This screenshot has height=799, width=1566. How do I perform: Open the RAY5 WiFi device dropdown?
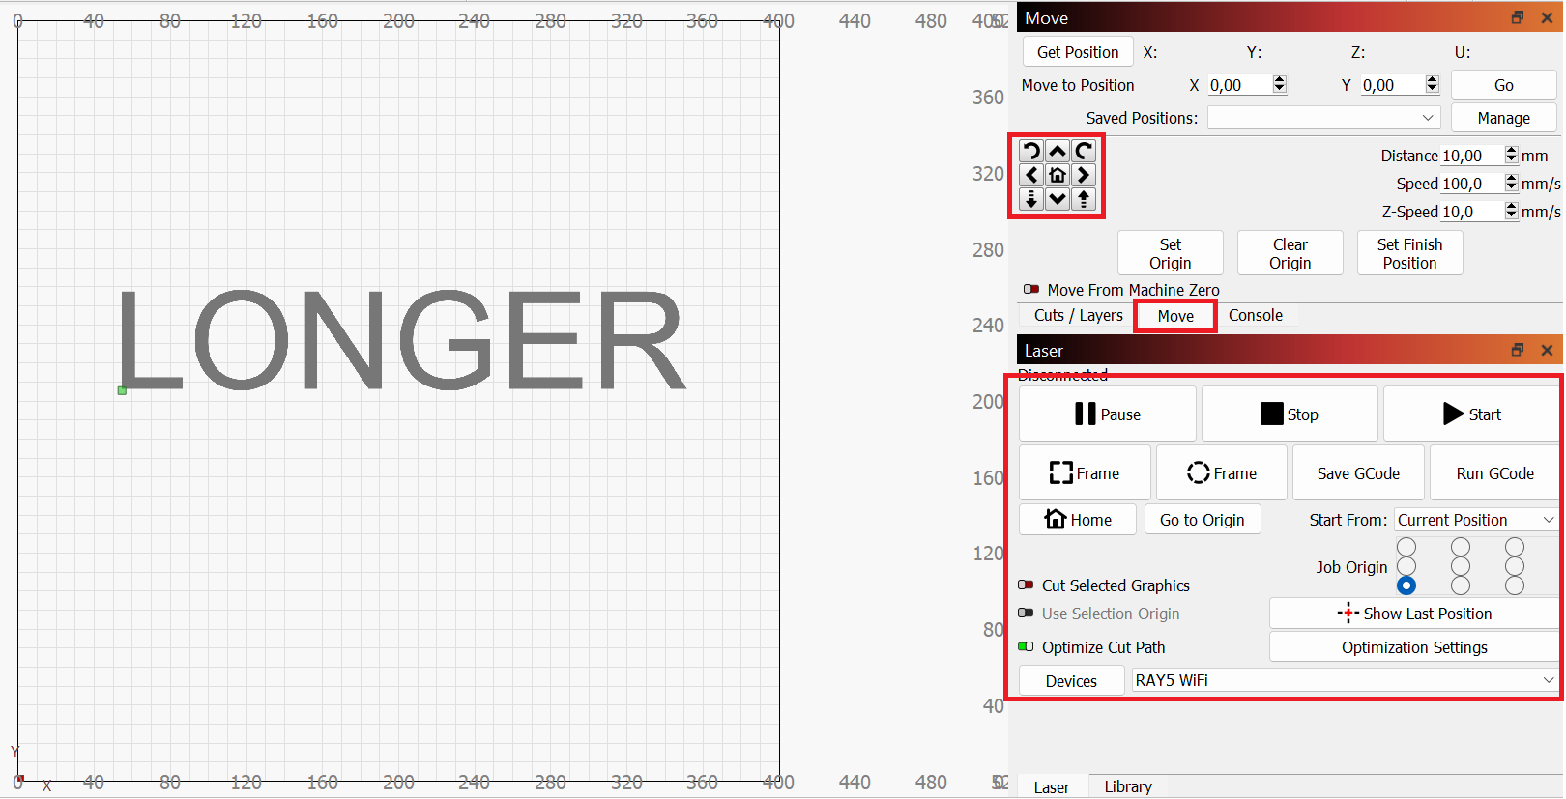(x=1345, y=681)
